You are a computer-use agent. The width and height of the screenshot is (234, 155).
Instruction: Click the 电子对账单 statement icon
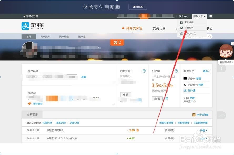pyautogui.click(x=194, y=115)
